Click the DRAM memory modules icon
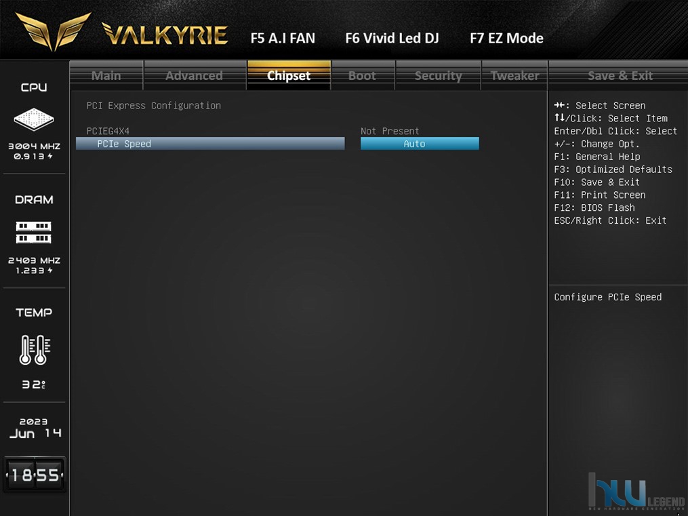 click(x=34, y=233)
